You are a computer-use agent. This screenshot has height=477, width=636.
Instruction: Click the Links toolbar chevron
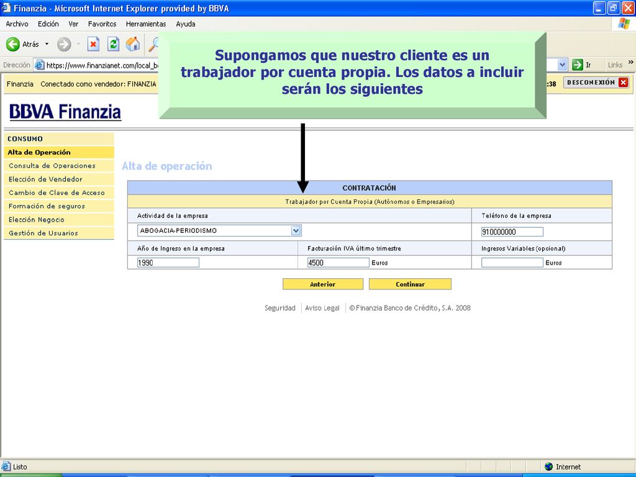[x=631, y=62]
